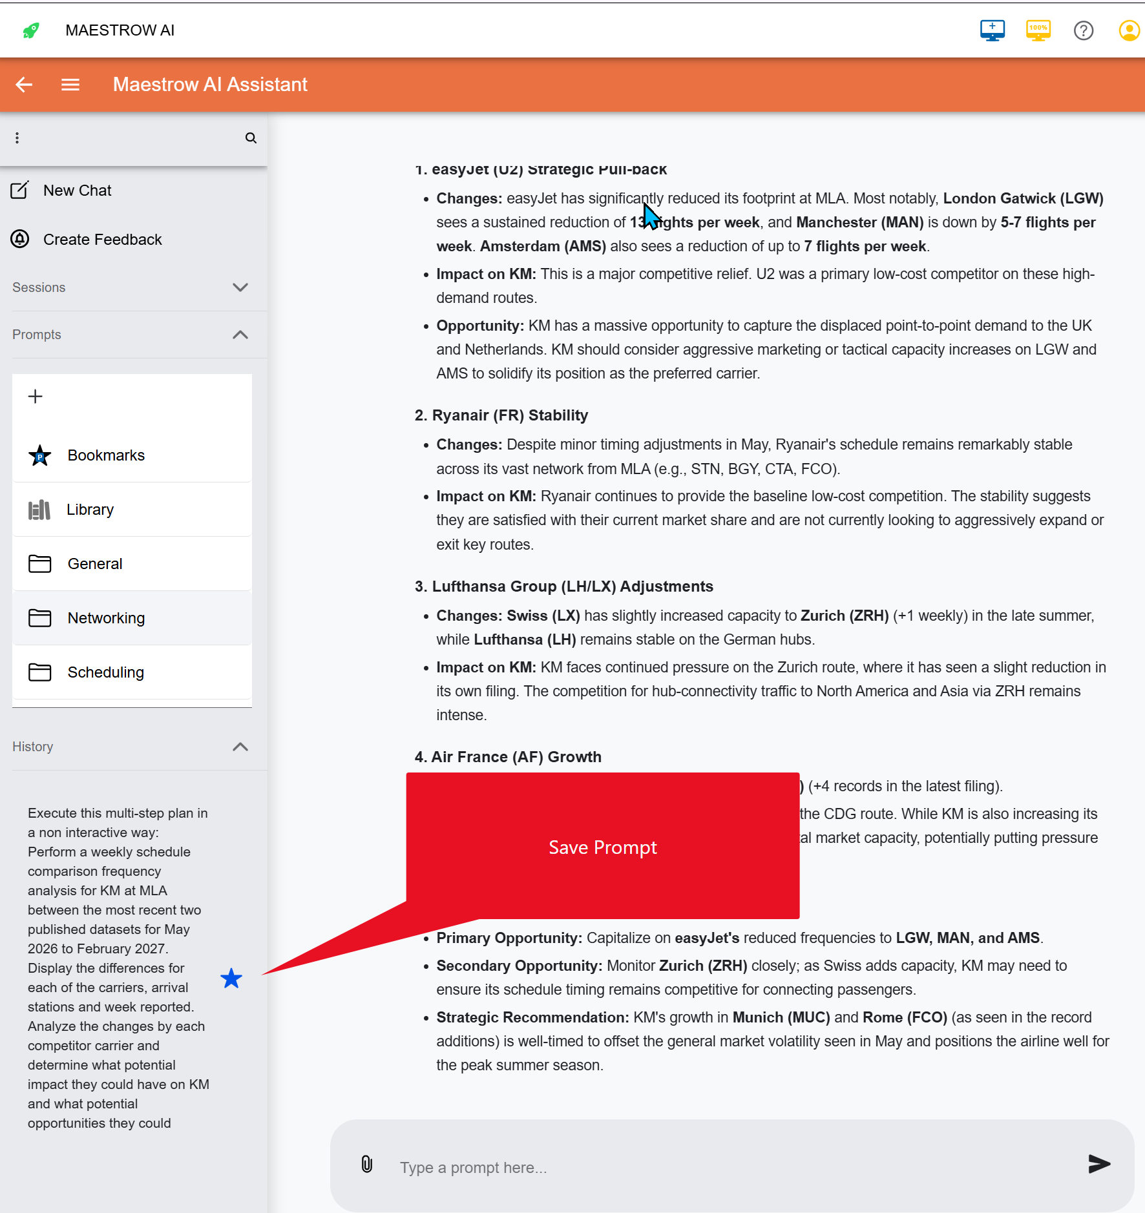Click the back arrow in orange header
Viewport: 1145px width, 1213px height.
click(x=24, y=85)
